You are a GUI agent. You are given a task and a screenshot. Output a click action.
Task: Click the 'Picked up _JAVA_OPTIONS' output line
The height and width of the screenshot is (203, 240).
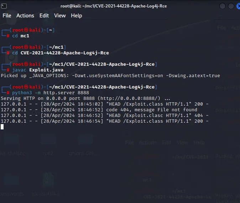click(x=110, y=76)
